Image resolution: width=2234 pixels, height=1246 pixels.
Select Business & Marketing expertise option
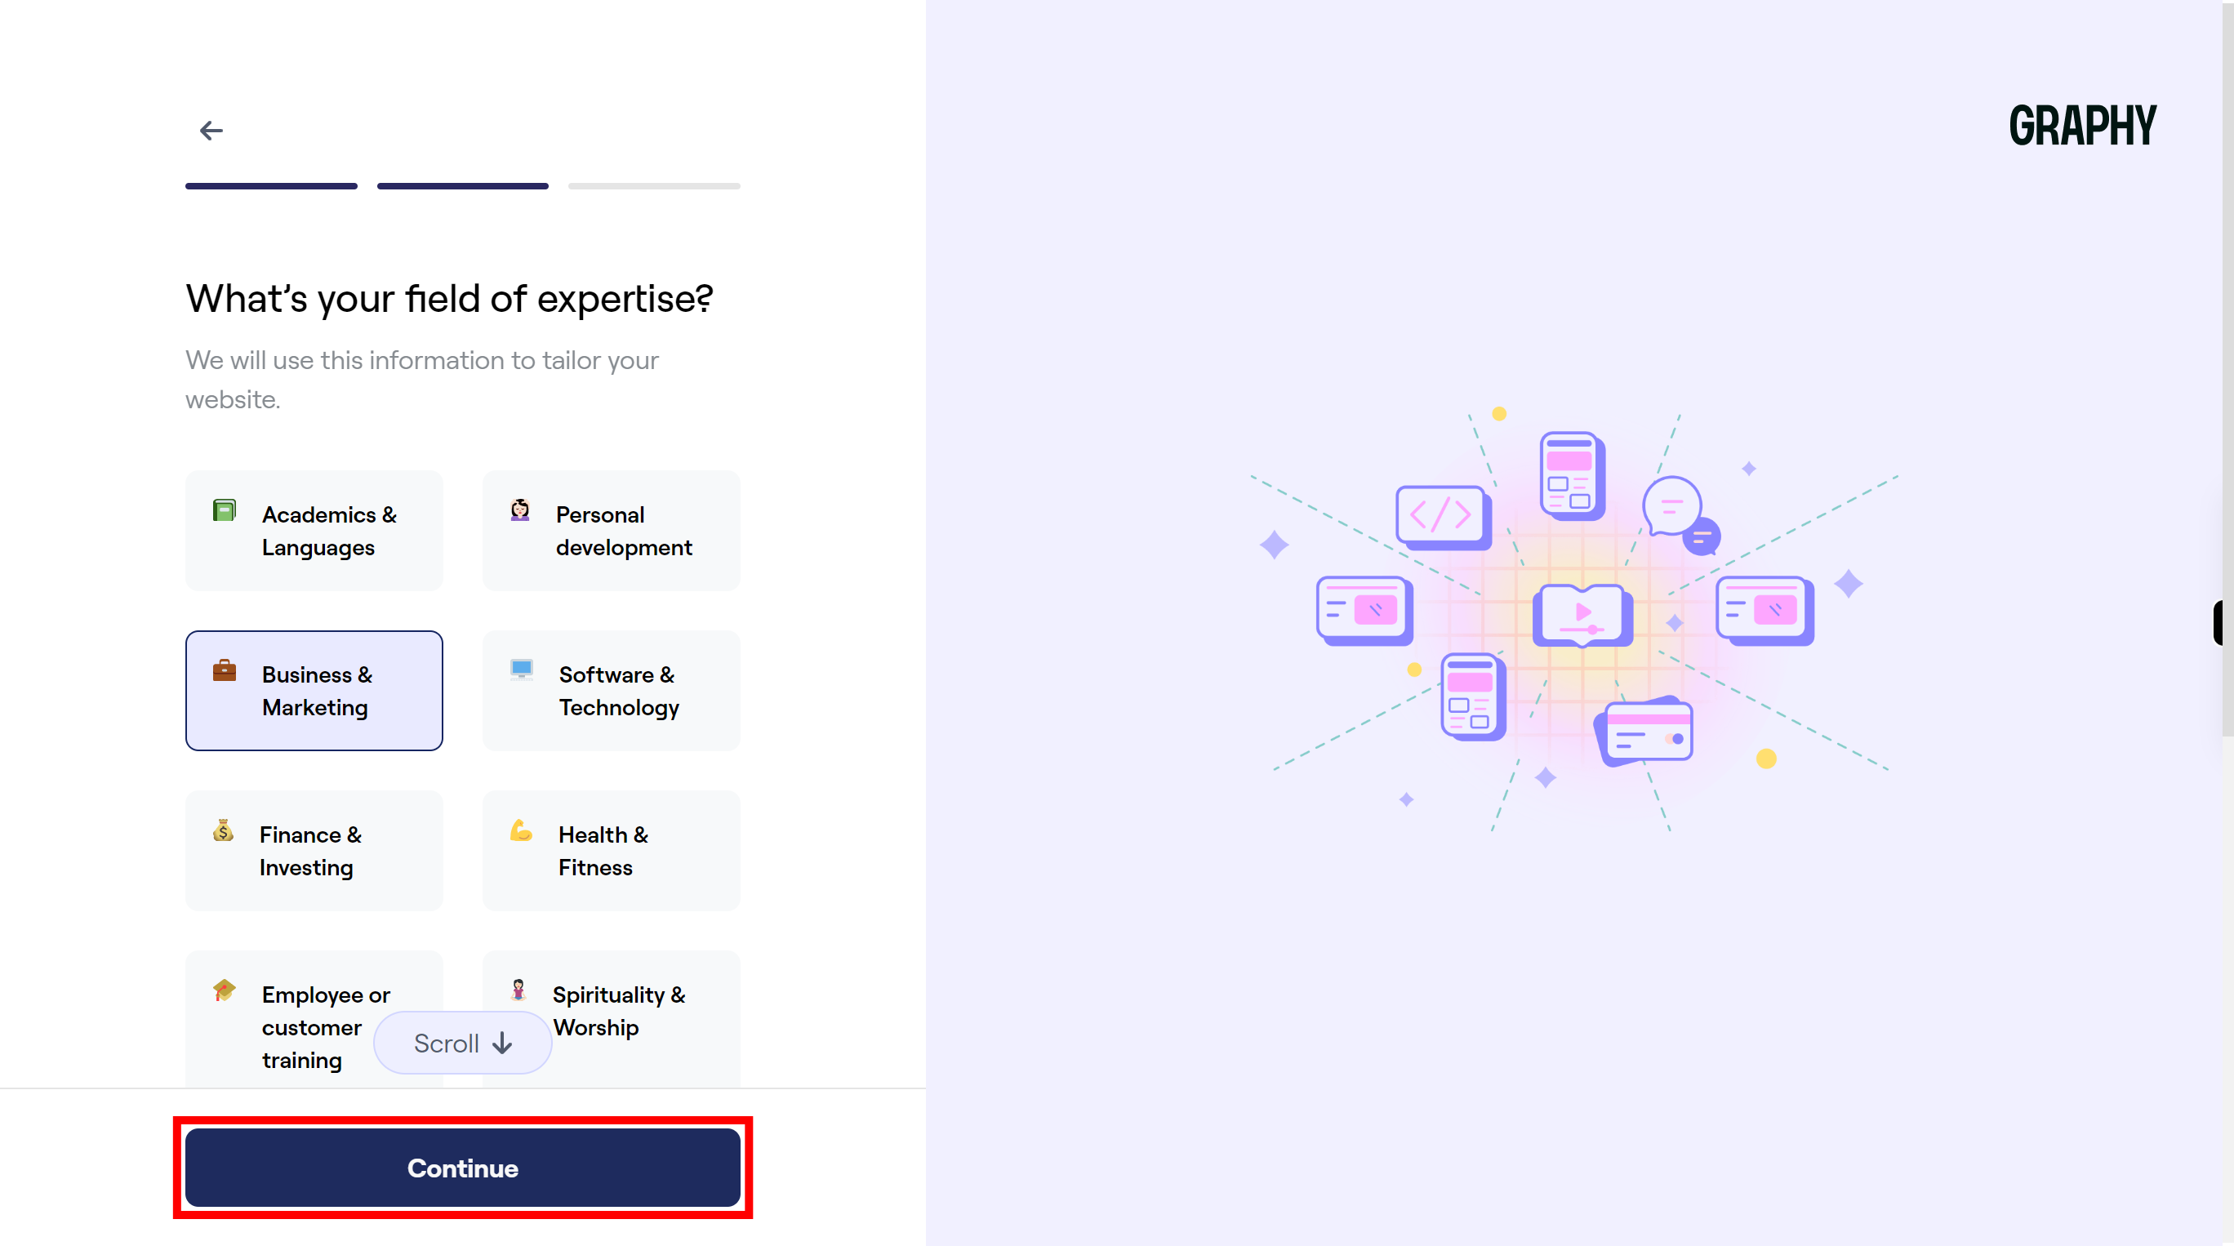[x=313, y=691]
